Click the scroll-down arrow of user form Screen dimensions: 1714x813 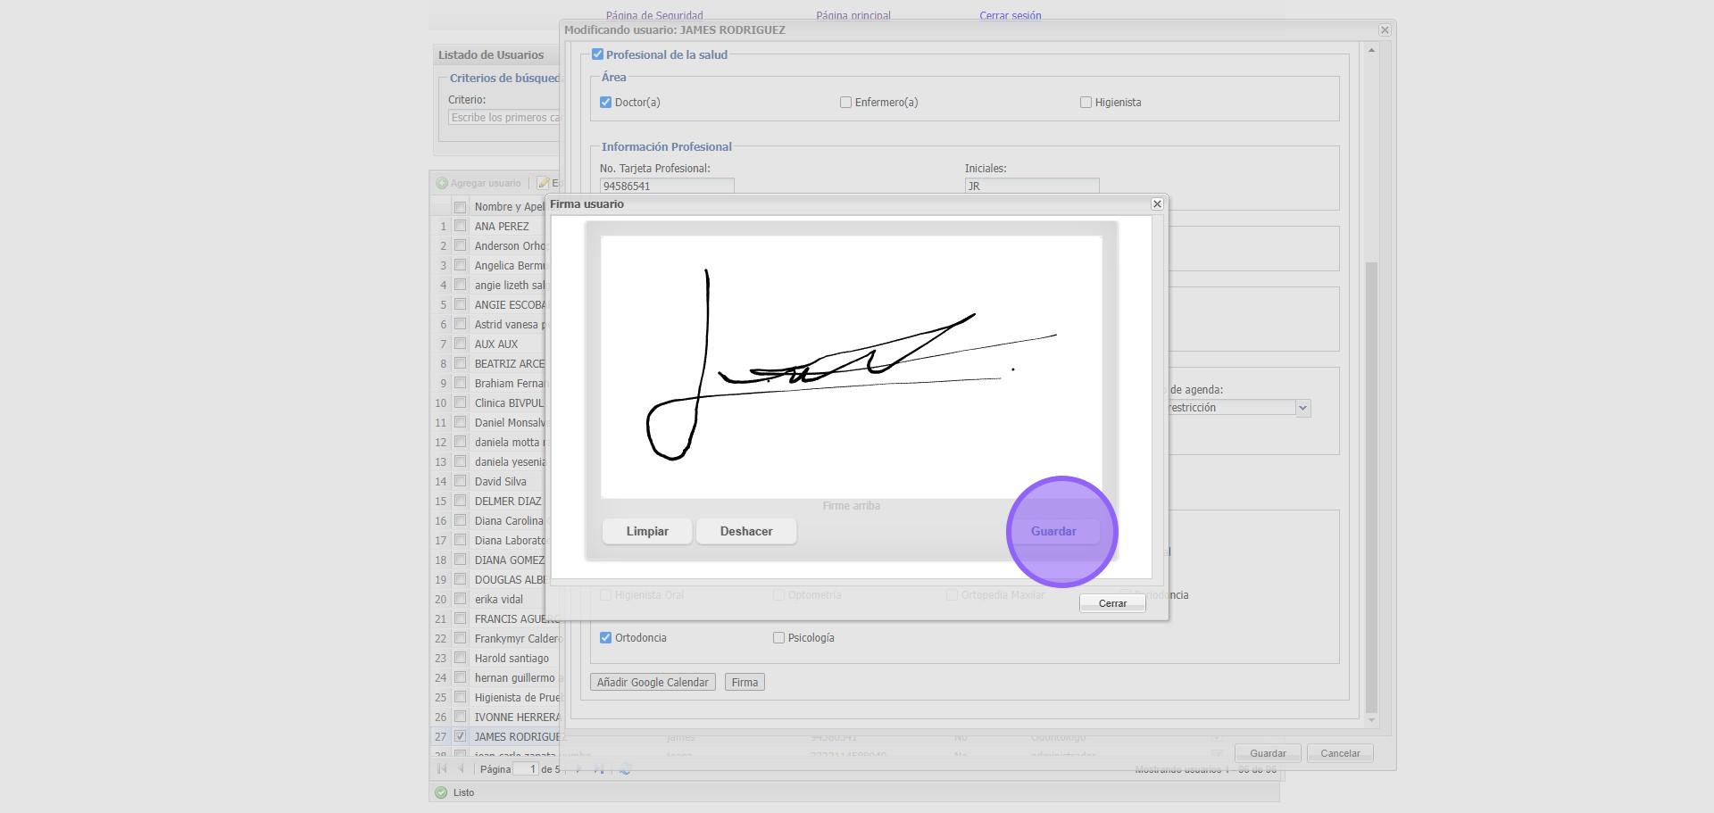1371,719
